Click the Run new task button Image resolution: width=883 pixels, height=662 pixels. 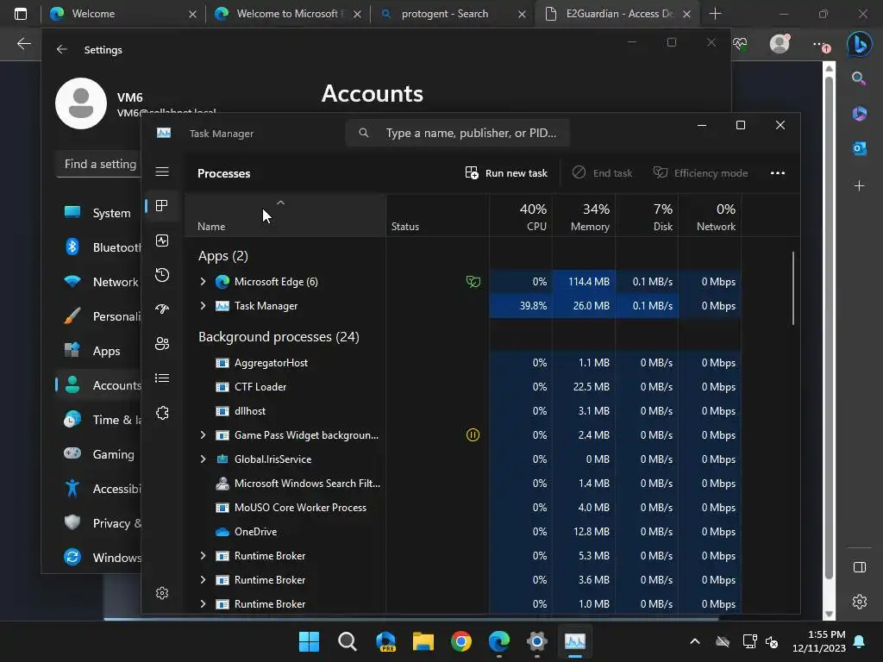pyautogui.click(x=506, y=172)
